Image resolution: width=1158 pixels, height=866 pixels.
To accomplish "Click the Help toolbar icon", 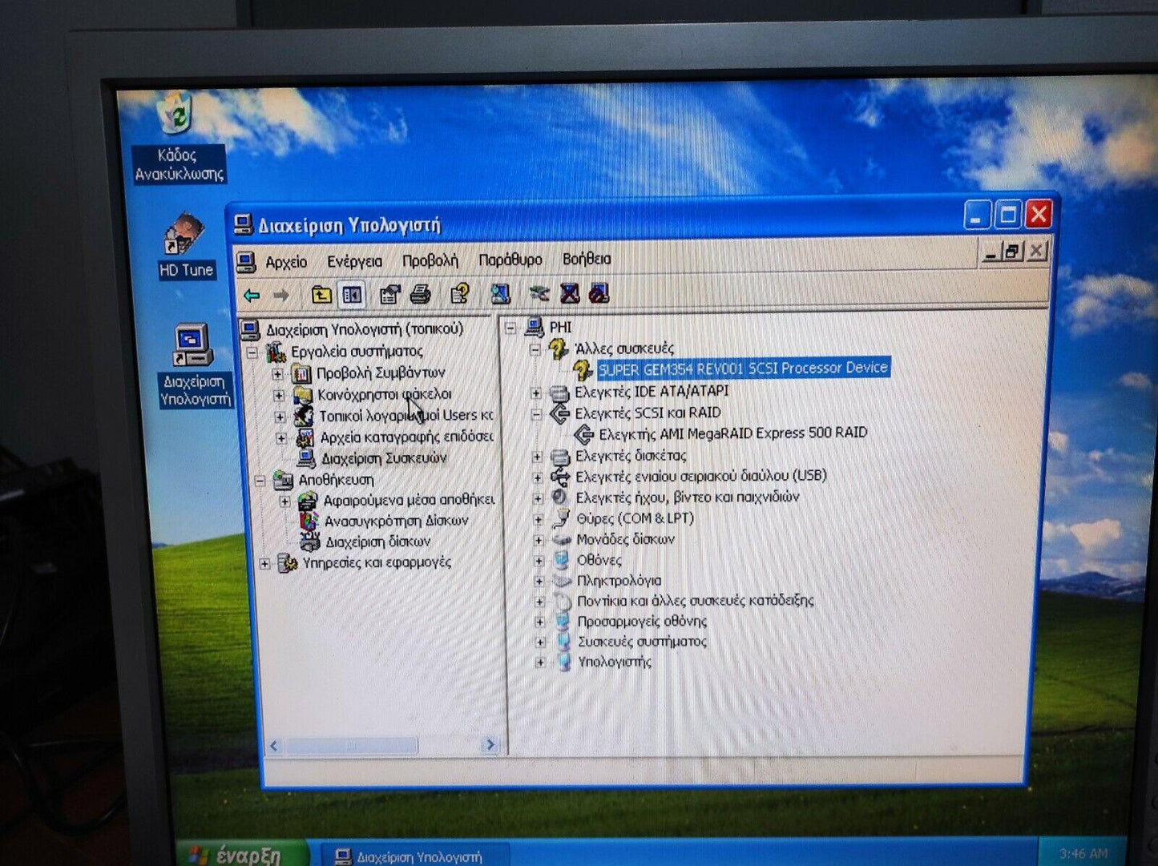I will click(x=459, y=295).
